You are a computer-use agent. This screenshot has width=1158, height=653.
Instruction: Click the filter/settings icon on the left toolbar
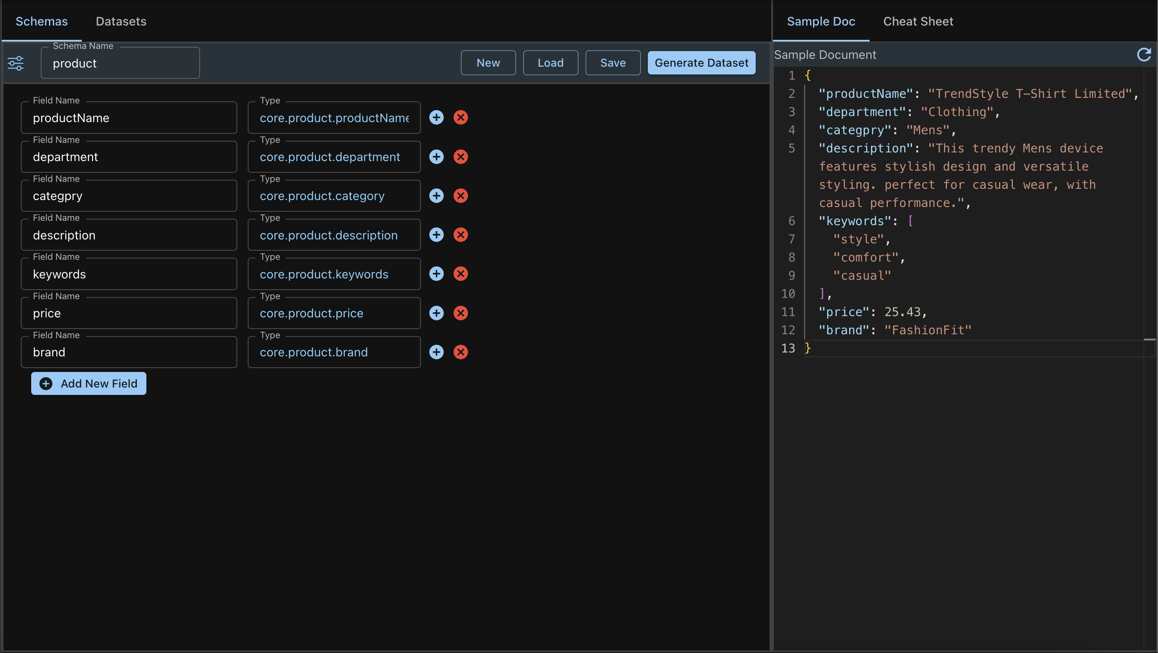(16, 63)
